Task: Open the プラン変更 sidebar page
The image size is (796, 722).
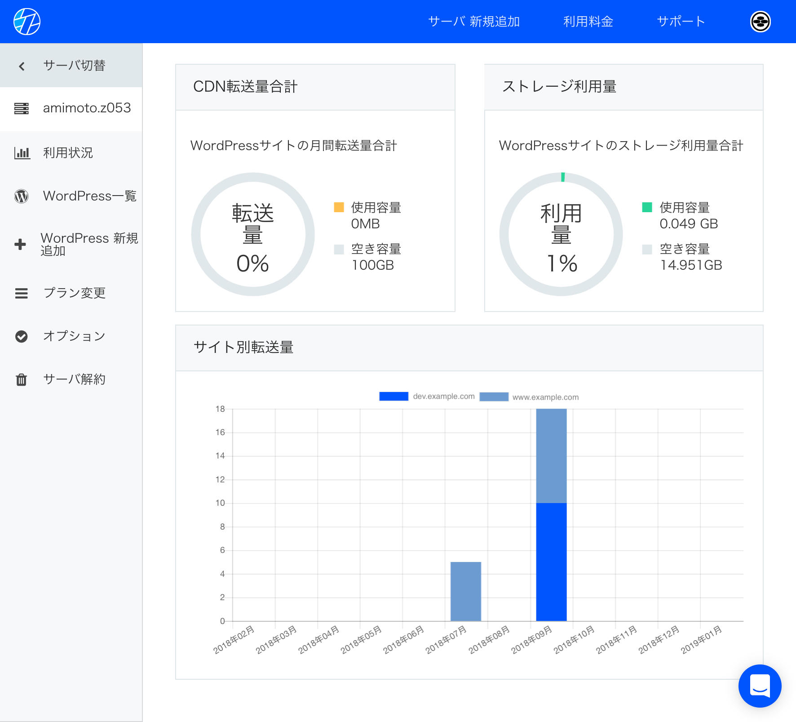Action: tap(71, 293)
